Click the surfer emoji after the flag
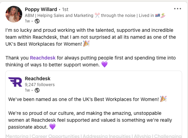Viewport: 188px width, 138px height. pos(163,16)
